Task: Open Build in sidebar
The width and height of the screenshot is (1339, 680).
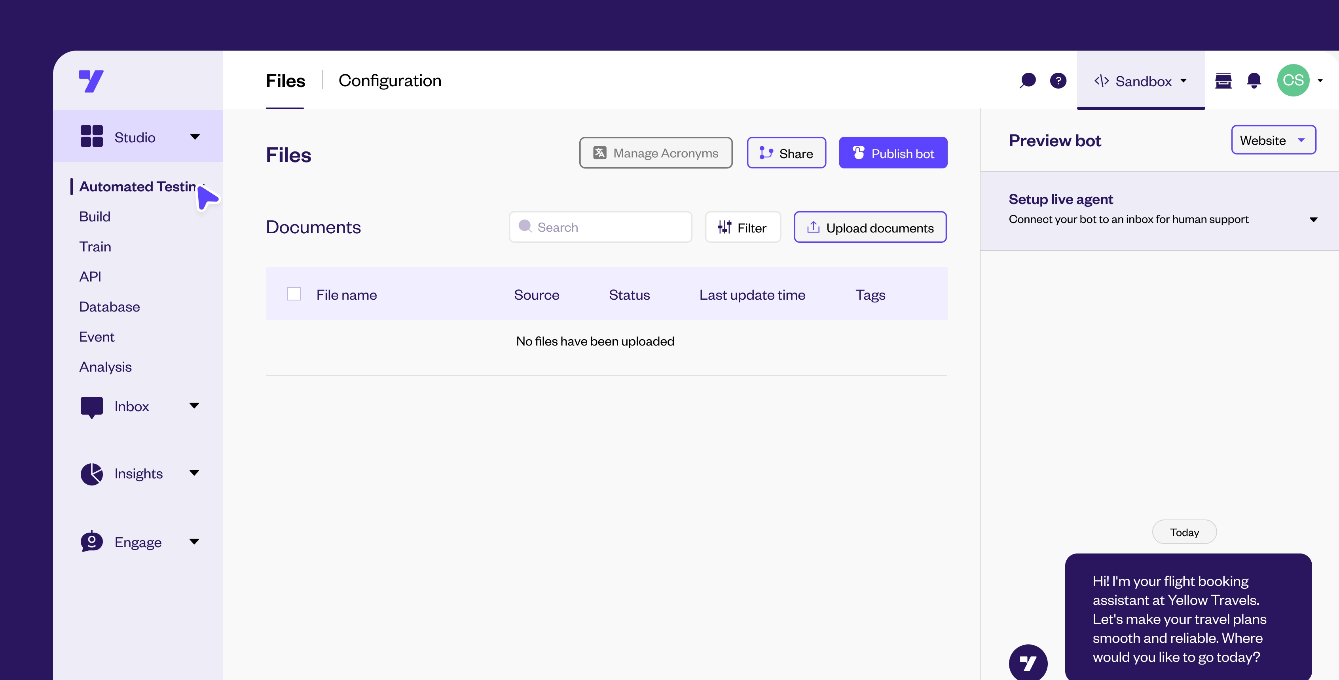Action: click(95, 217)
